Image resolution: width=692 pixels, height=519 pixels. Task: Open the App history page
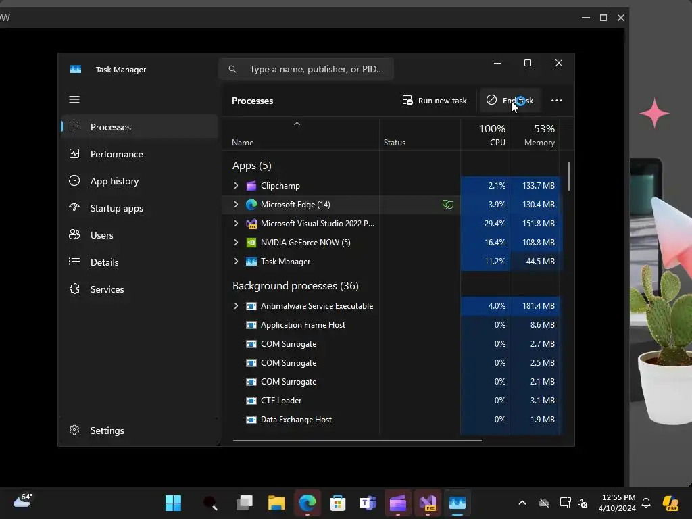click(139, 181)
